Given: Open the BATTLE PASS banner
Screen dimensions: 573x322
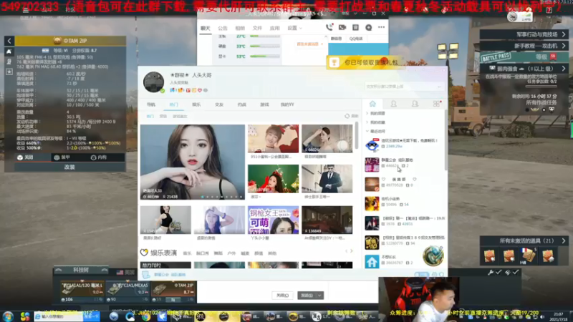Looking at the screenshot, I should click(x=524, y=57).
